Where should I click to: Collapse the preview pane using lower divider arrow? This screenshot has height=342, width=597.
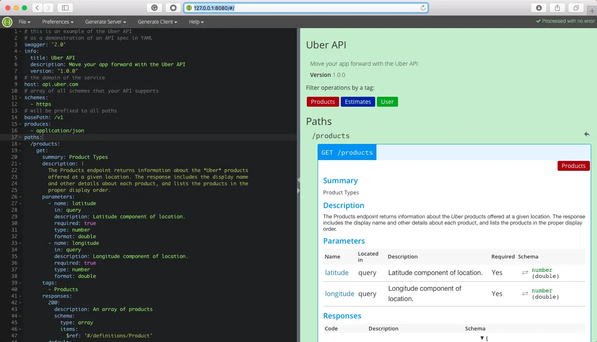pyautogui.click(x=298, y=191)
